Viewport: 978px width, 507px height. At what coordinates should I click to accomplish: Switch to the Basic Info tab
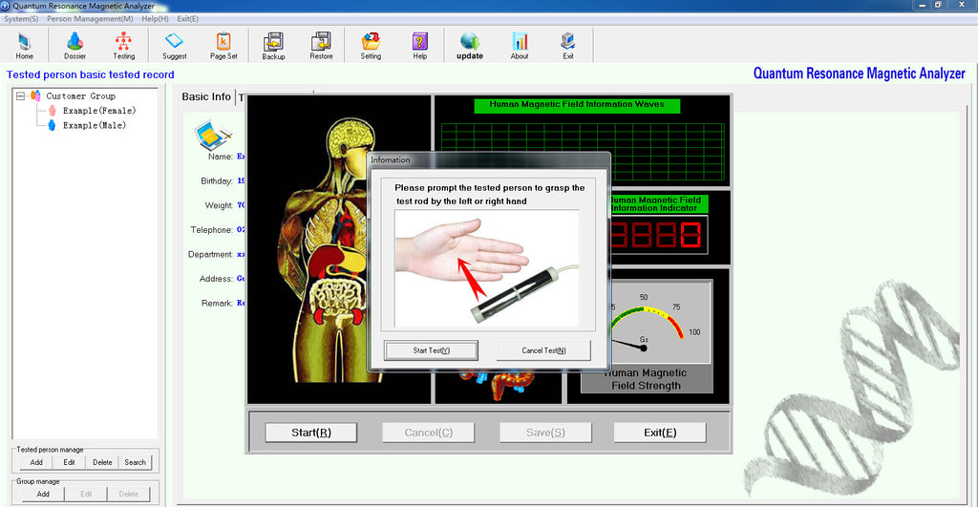pyautogui.click(x=206, y=96)
